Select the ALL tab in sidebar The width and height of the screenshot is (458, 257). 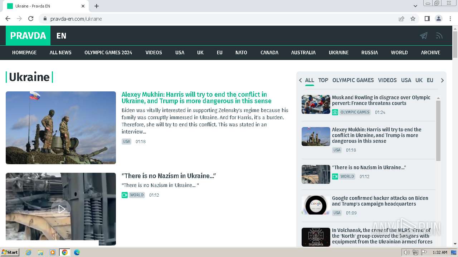click(x=310, y=80)
